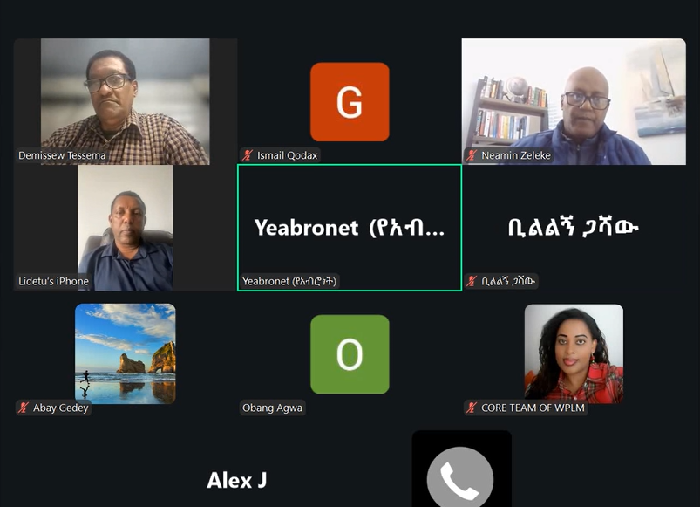Click the orange G avatar icon

350,102
